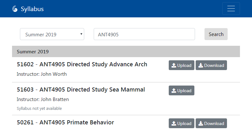
Task: Click course title 50261 - ANT4905 Primate Behavior
Action: click(66, 122)
